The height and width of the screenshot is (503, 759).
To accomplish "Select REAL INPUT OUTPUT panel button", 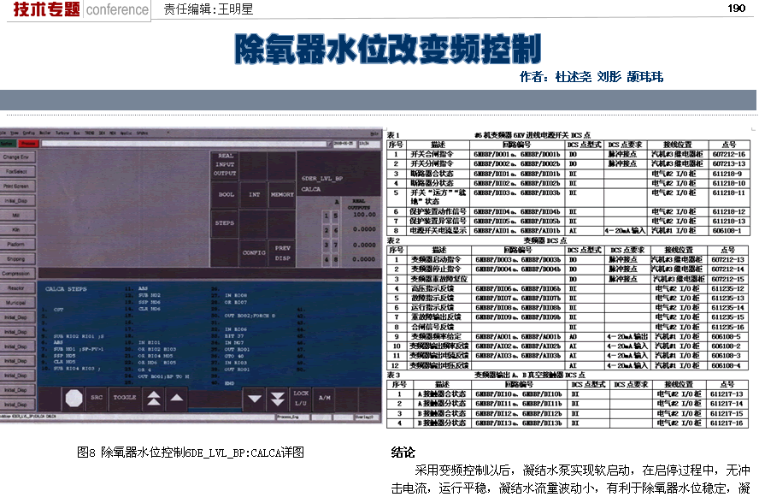I will tap(225, 165).
